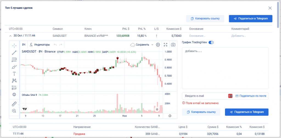281x138 pixels.
Task: Click SANDUSDT · 8Ч · Binance chart title
Action: tap(38, 52)
